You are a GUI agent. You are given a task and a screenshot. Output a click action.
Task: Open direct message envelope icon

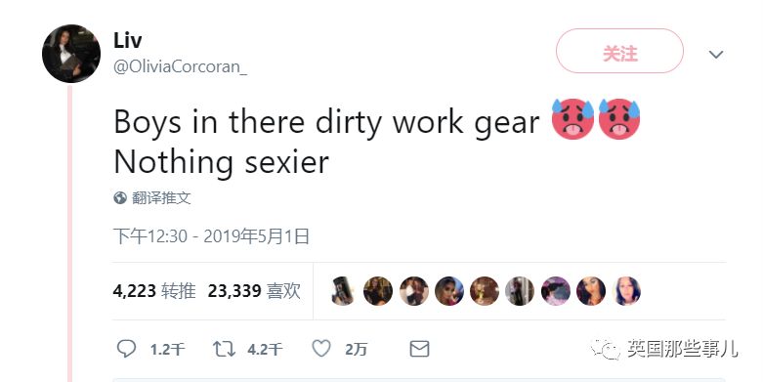tap(419, 349)
